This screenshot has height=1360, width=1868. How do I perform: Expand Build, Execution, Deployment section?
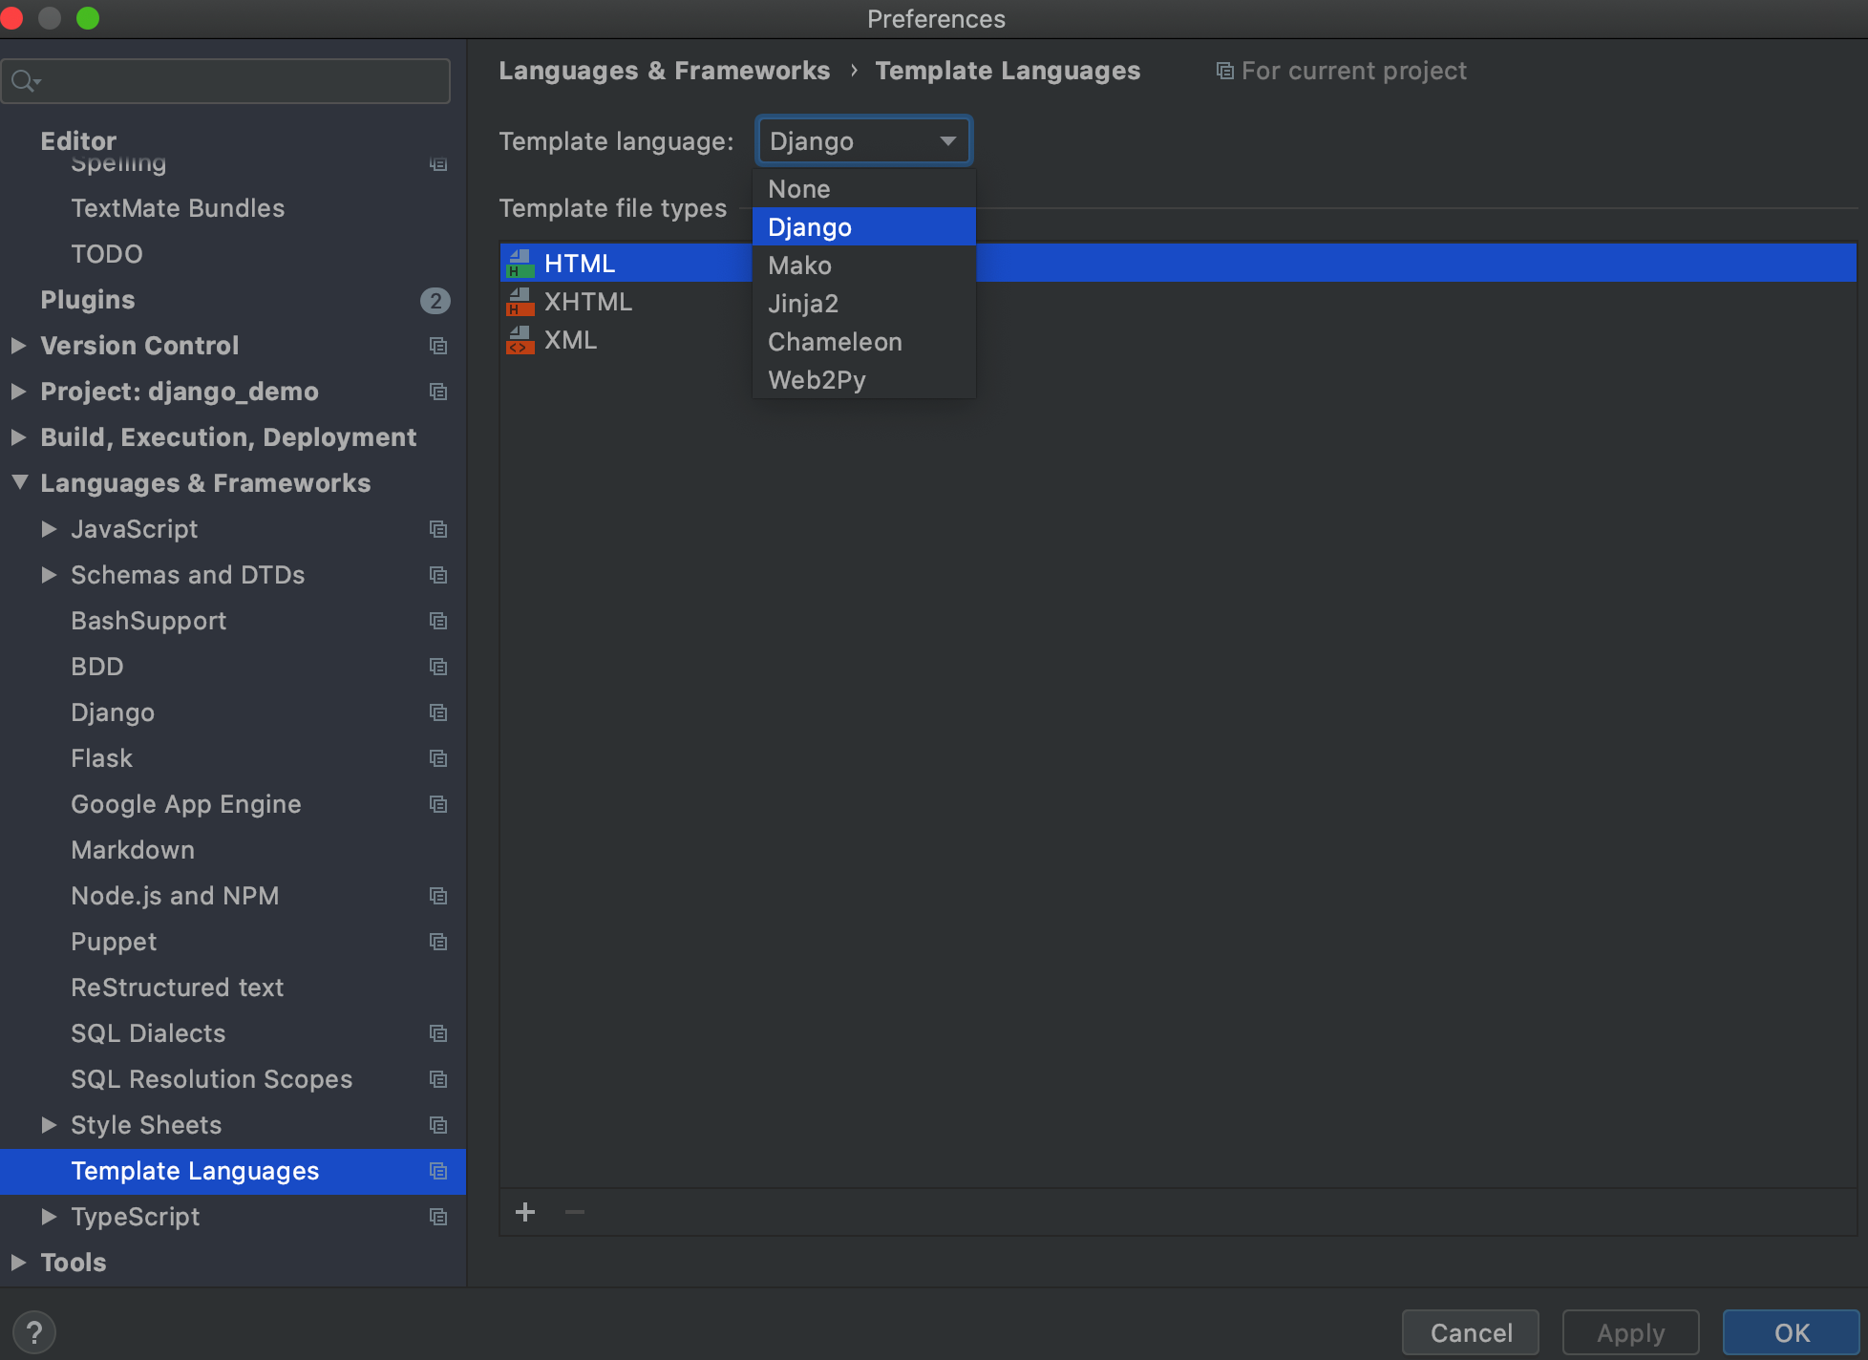[x=18, y=437]
